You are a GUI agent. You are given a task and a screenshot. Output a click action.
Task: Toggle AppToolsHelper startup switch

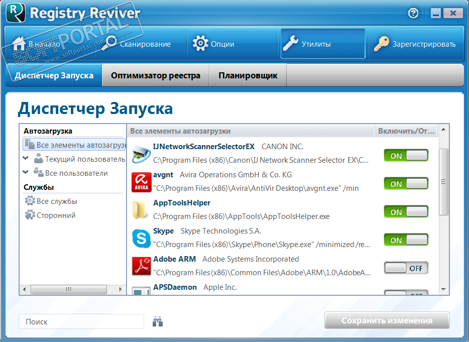pyautogui.click(x=406, y=212)
